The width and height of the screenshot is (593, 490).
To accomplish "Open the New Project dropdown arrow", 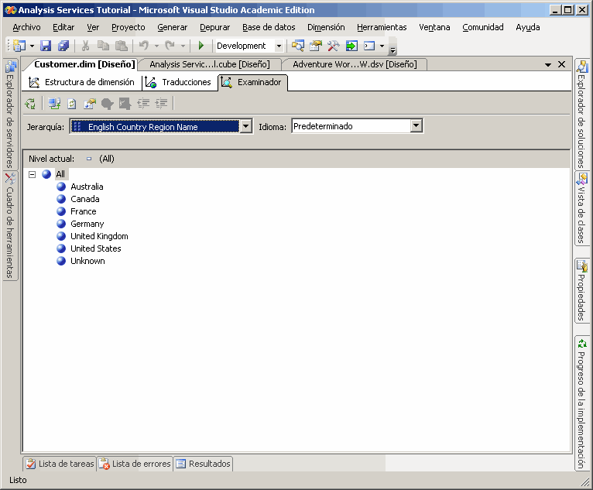I will [x=33, y=46].
